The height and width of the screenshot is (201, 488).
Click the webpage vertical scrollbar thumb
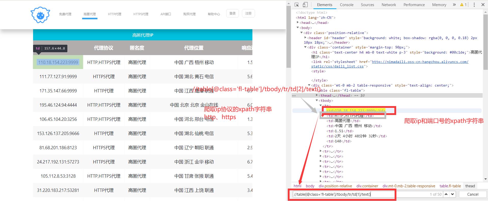point(288,37)
